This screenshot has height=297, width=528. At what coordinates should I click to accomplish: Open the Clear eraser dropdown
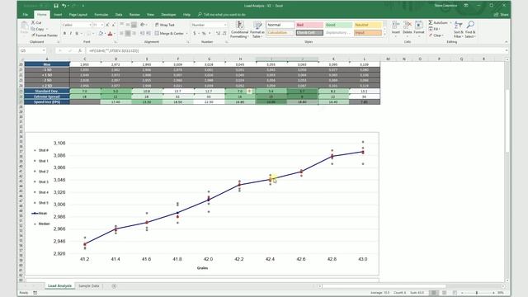coord(436,35)
